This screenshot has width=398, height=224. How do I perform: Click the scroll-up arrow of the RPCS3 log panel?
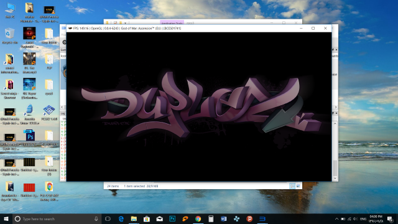335,124
